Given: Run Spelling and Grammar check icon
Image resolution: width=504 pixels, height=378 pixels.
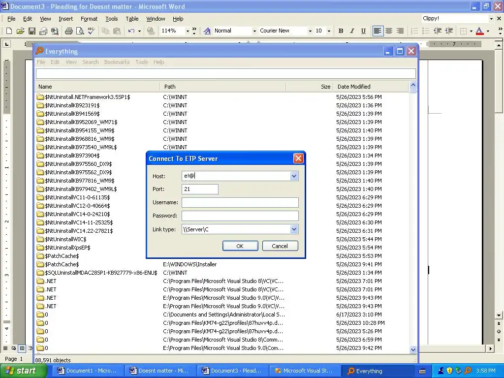Looking at the screenshot, I should 91,31.
